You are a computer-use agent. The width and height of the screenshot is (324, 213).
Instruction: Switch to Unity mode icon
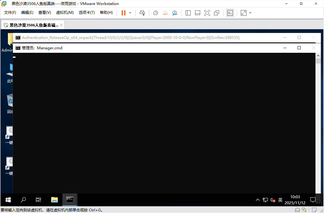(x=217, y=13)
